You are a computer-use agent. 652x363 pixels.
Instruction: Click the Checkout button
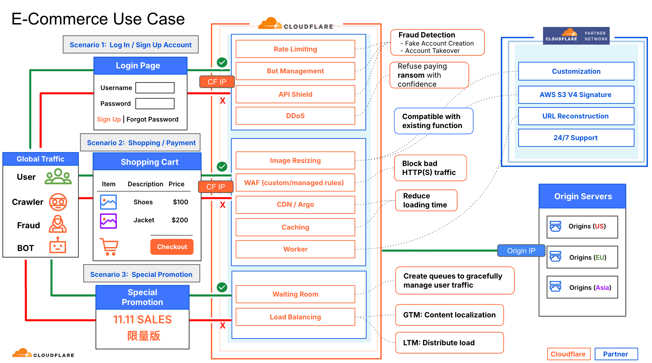(172, 247)
